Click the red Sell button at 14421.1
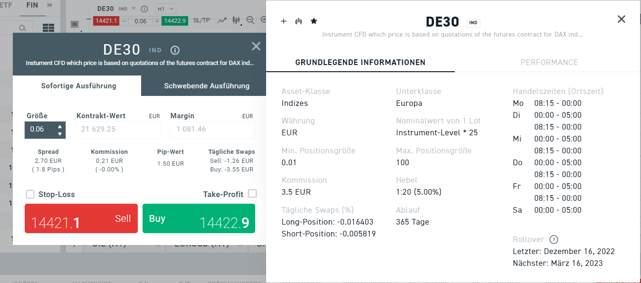This screenshot has width=641, height=283. (81, 218)
